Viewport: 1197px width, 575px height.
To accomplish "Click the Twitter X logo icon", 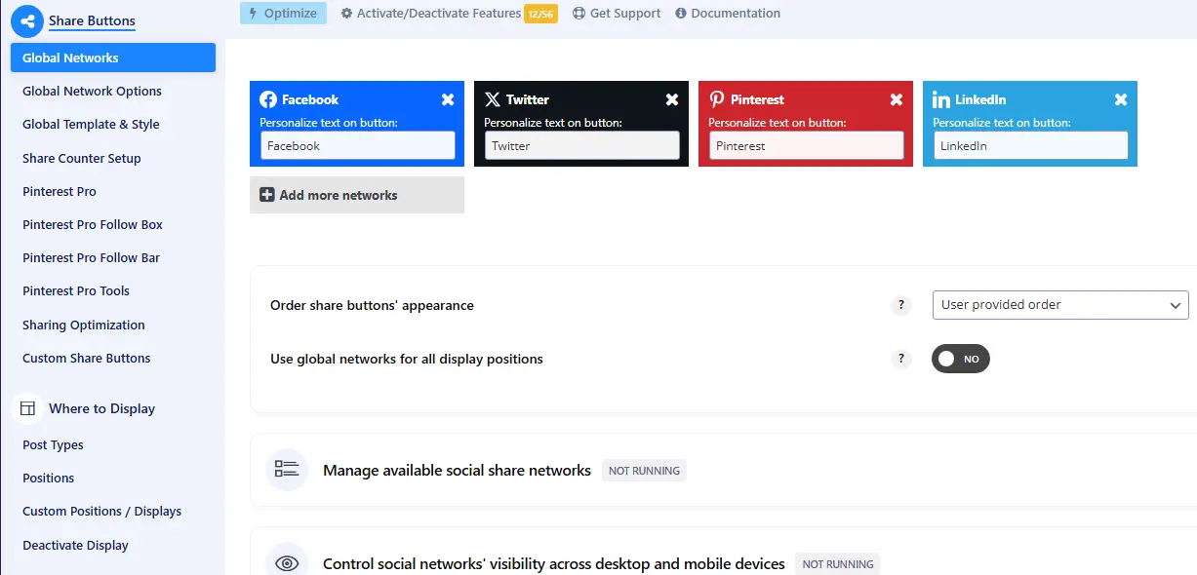I will pyautogui.click(x=493, y=99).
